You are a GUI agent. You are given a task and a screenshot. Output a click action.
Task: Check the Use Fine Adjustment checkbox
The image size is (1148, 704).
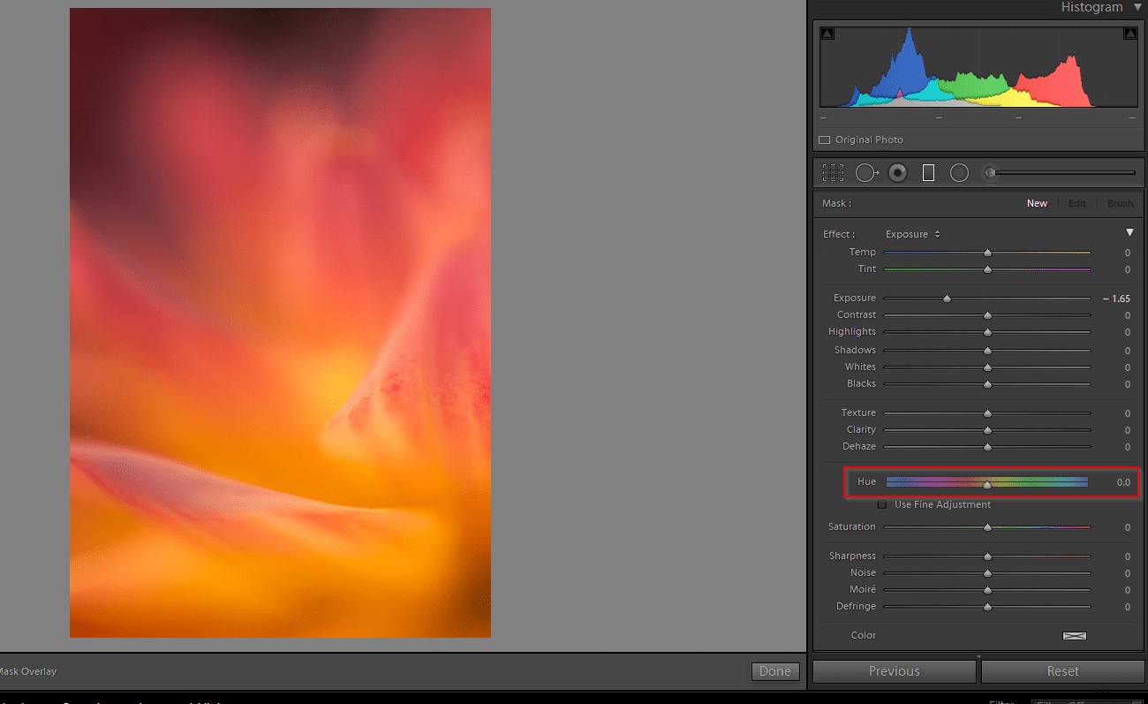tap(882, 504)
